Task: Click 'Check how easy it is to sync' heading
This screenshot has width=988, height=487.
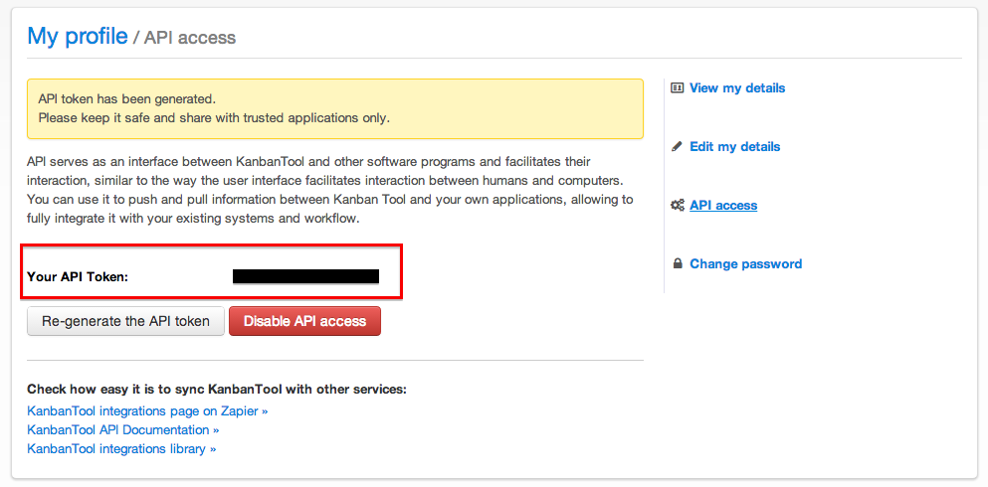Action: [x=217, y=389]
